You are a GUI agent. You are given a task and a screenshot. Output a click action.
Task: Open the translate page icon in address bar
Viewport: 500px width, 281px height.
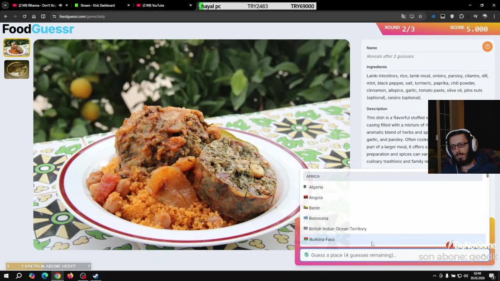pos(404,16)
